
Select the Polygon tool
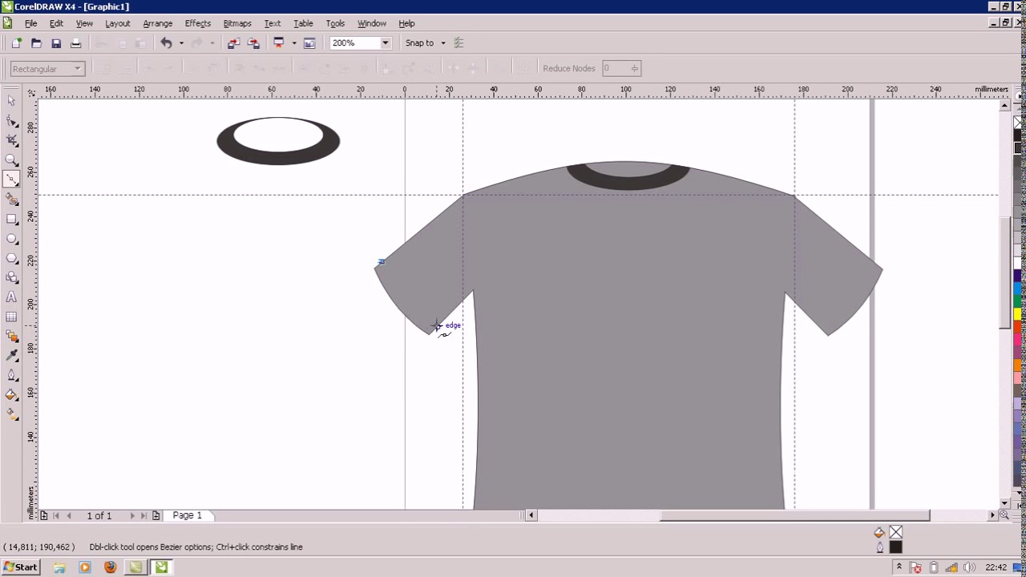tap(12, 258)
